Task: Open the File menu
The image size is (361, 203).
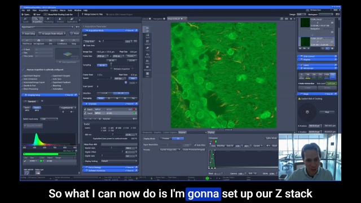Action: pyautogui.click(x=23, y=10)
